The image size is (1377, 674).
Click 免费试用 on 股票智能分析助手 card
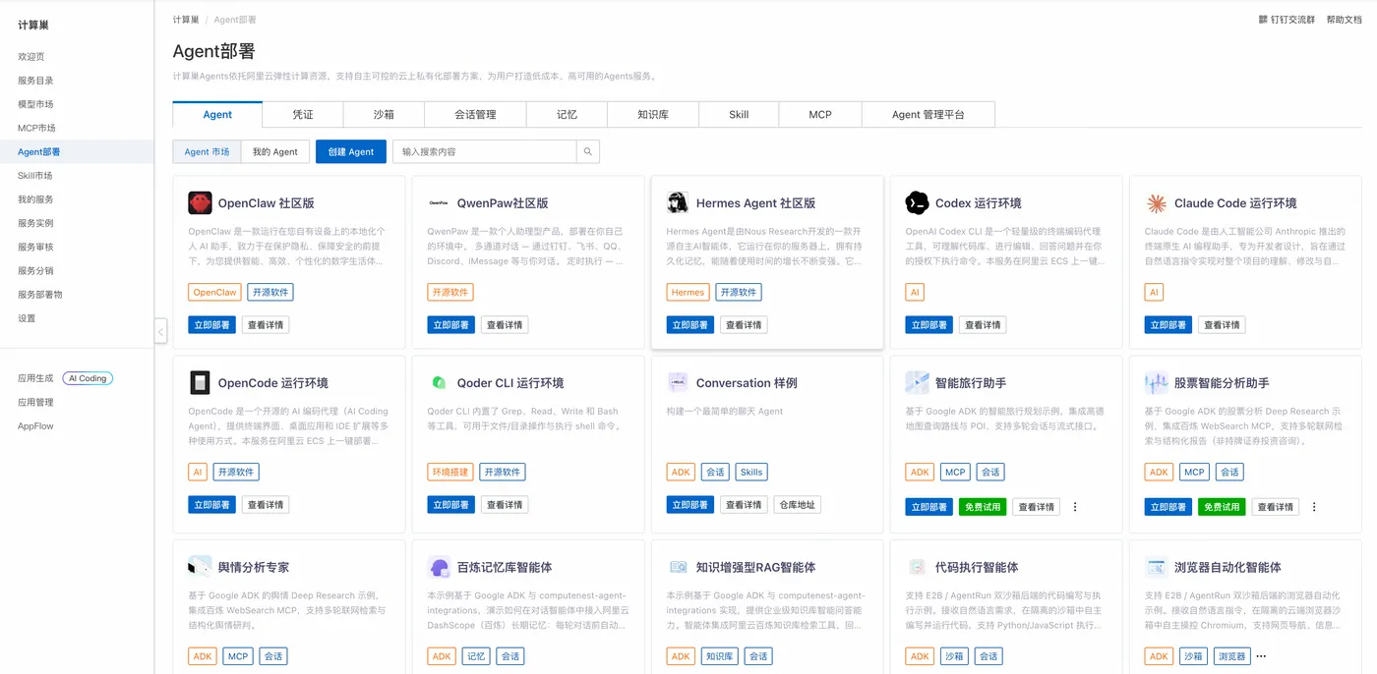[1222, 507]
